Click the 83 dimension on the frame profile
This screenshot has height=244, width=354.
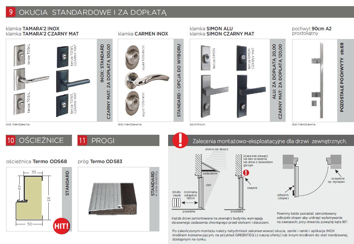pyautogui.click(x=48, y=199)
